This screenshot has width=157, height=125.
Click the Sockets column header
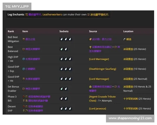(64, 31)
